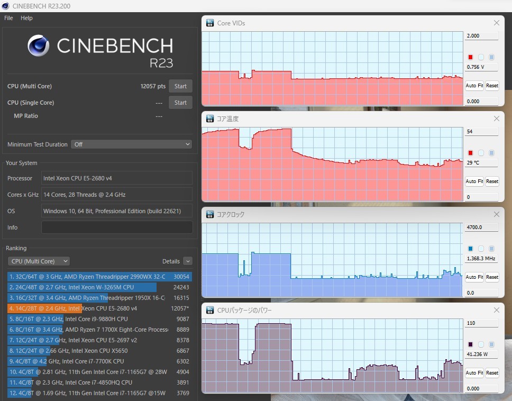Click the Cores x GHz field
512x401 pixels.
(x=117, y=195)
